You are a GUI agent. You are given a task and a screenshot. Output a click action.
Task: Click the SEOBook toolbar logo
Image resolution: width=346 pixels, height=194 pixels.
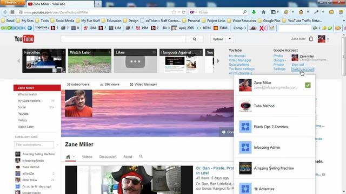(x=13, y=28)
